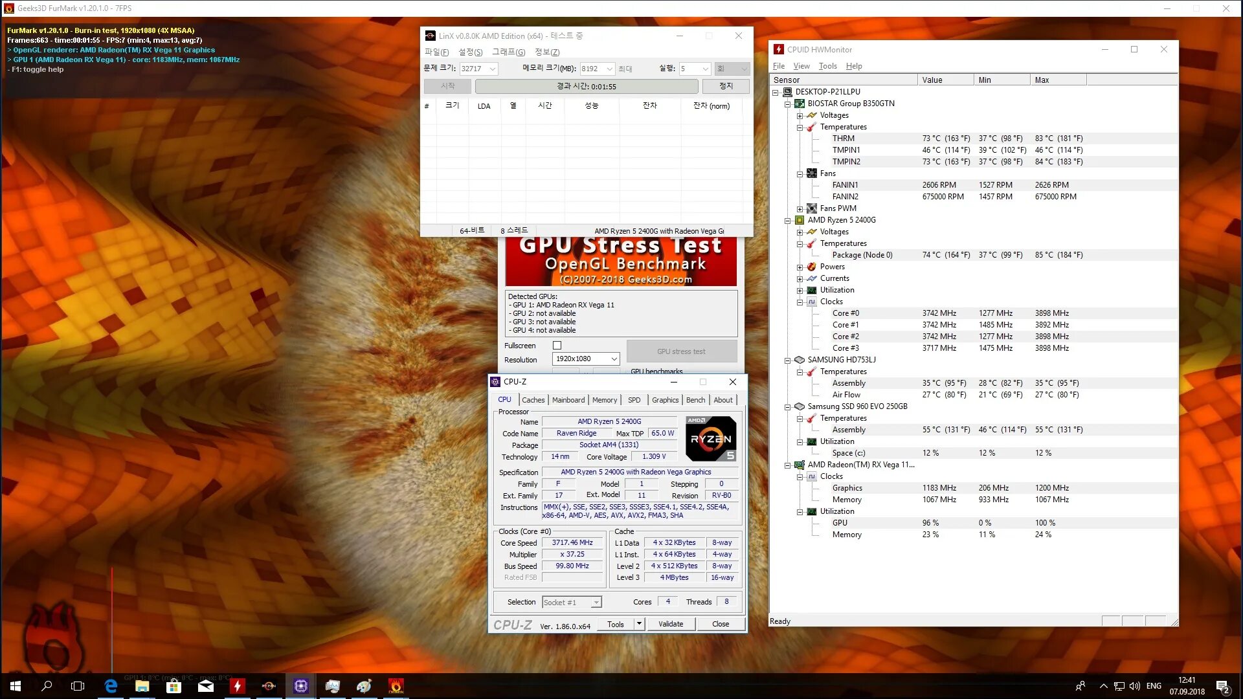The image size is (1243, 699).
Task: Switch to the CPU-Z Bench tab
Action: click(696, 400)
